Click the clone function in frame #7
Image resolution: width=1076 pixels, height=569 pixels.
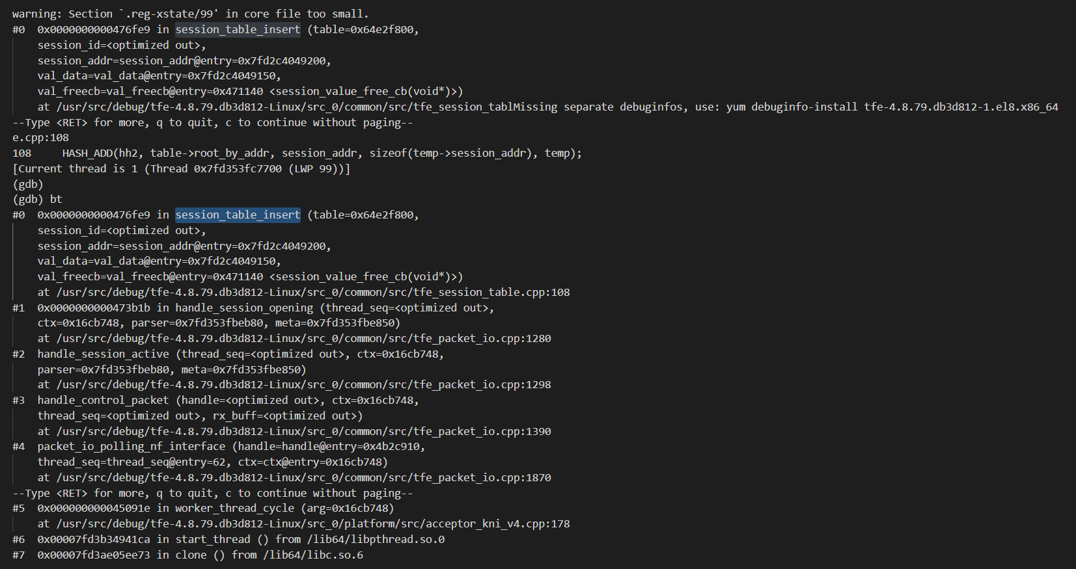click(x=191, y=555)
